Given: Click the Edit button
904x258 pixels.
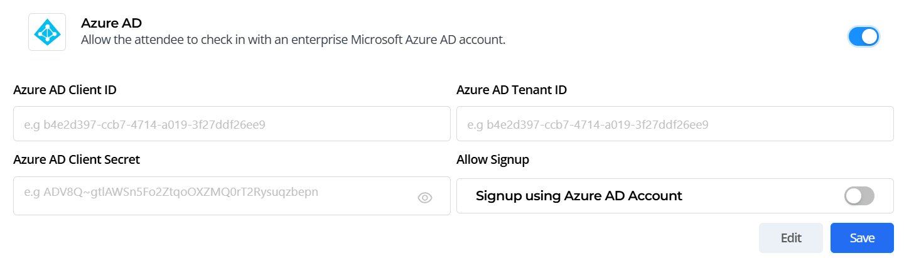Looking at the screenshot, I should [790, 238].
